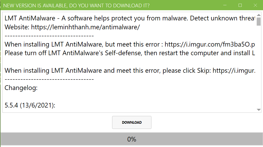Click the 'Please turn off' Self-defense line
The height and width of the screenshot is (147, 263).
(x=129, y=53)
